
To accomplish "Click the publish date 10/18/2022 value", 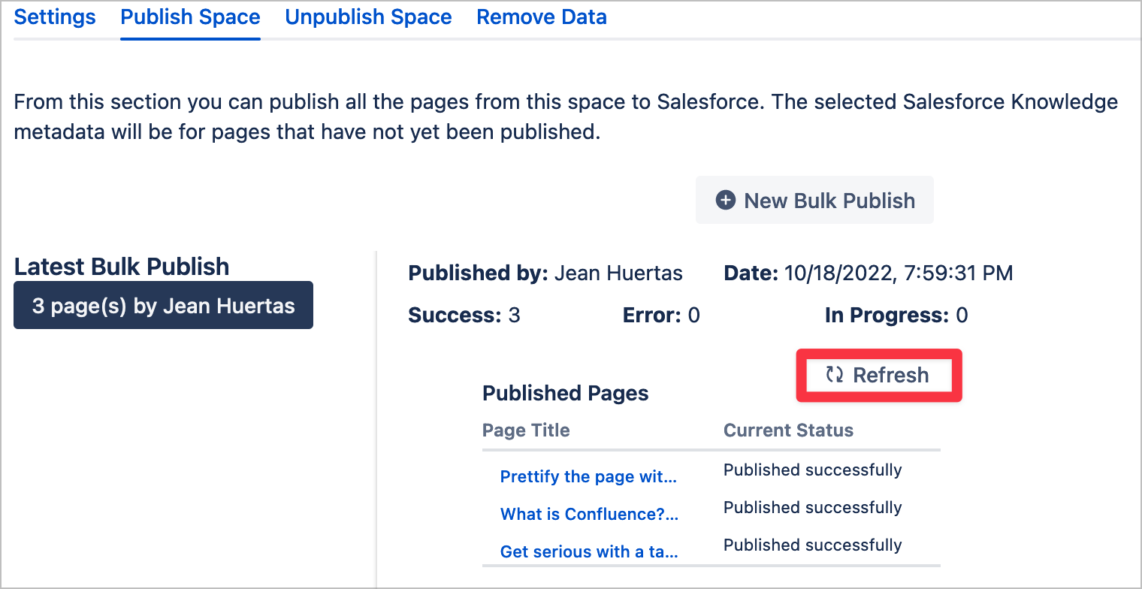I will click(x=898, y=273).
